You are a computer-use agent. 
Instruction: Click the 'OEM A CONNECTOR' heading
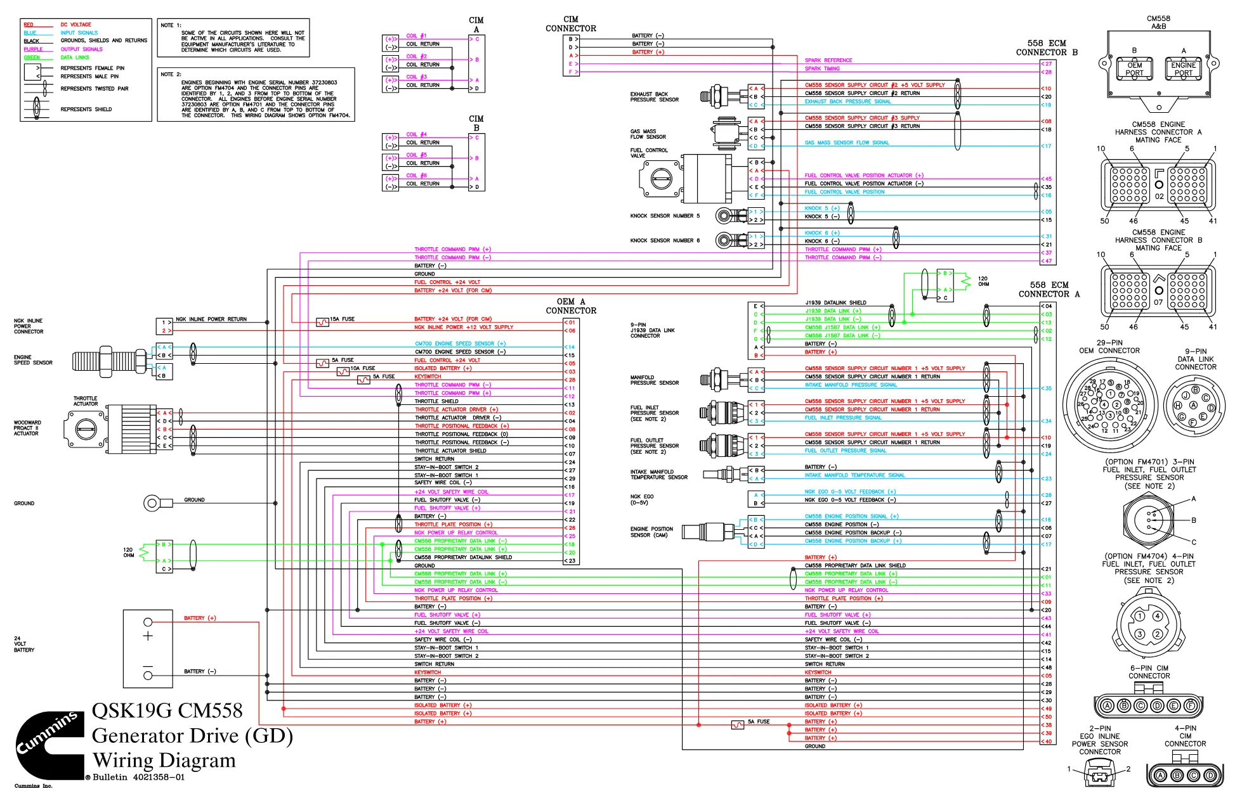coord(571,306)
